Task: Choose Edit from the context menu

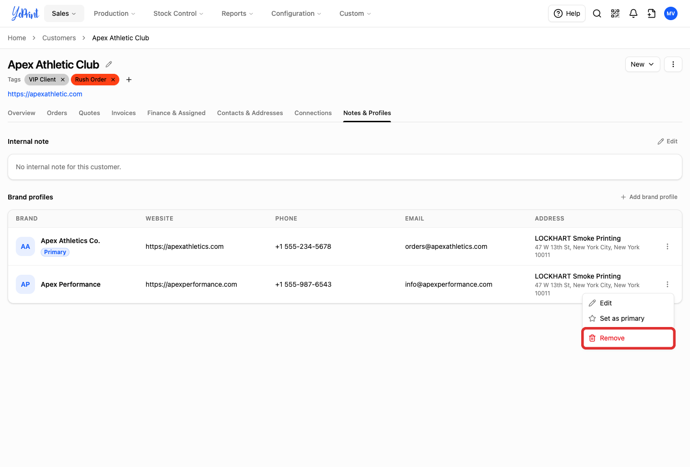Action: tap(628, 303)
